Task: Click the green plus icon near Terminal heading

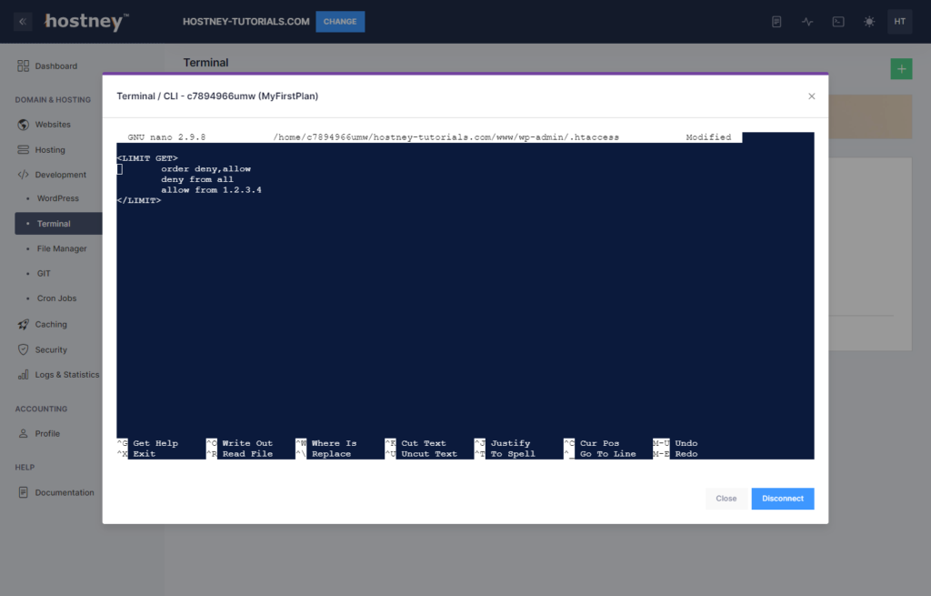Action: pos(901,68)
